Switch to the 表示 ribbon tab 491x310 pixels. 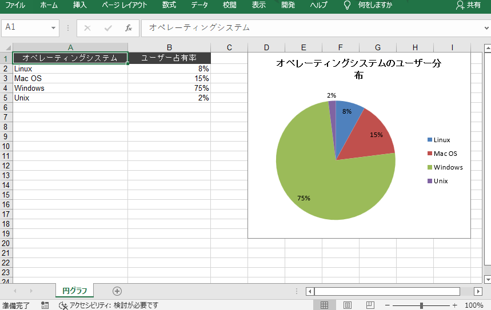point(259,5)
